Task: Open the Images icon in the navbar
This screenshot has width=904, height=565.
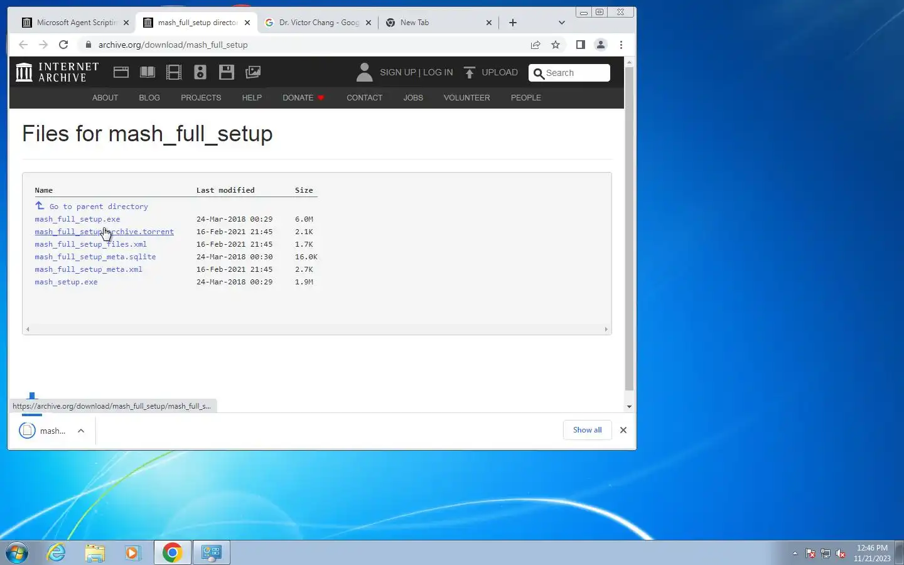Action: [x=253, y=72]
